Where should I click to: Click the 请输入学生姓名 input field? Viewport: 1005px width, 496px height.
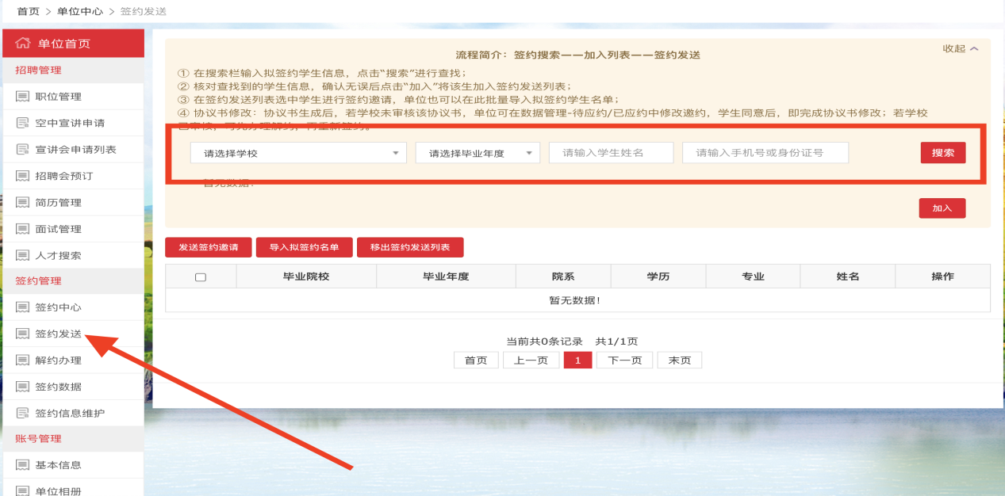click(x=611, y=153)
